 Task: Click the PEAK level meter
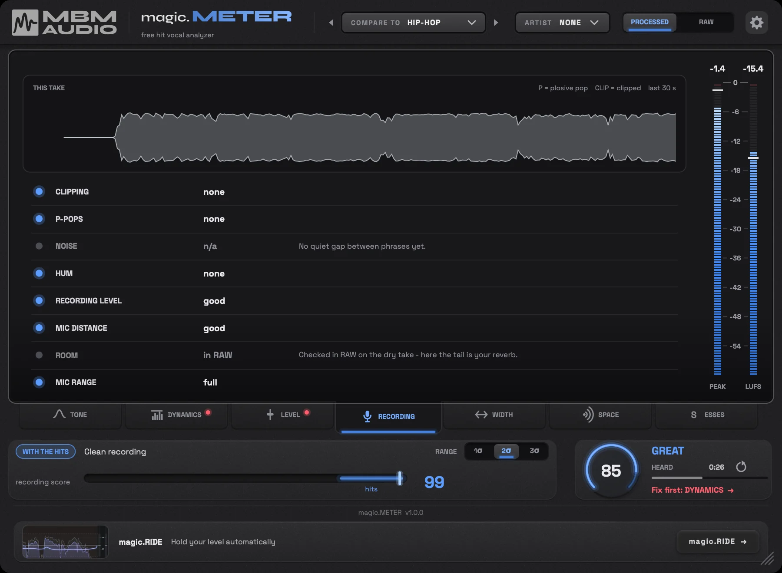pyautogui.click(x=718, y=229)
